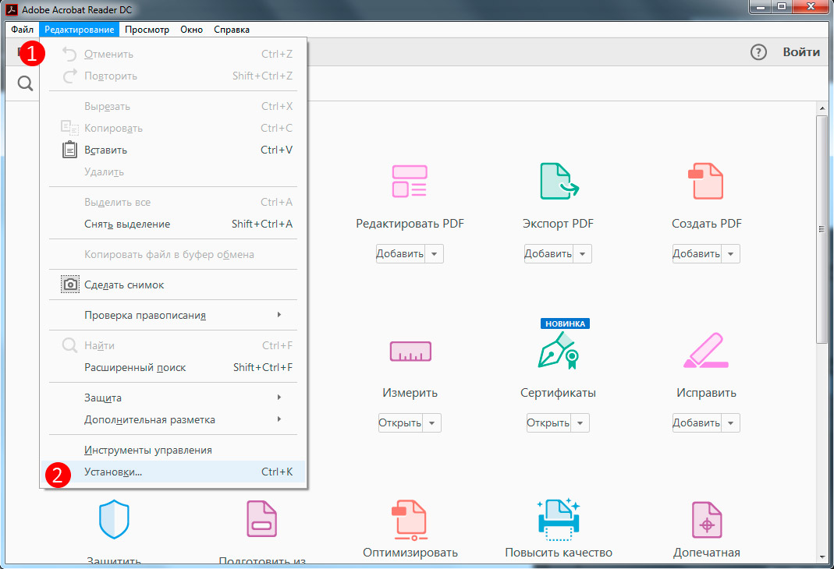Open the Enhance Scans printer icon
This screenshot has width=834, height=569.
click(x=558, y=519)
